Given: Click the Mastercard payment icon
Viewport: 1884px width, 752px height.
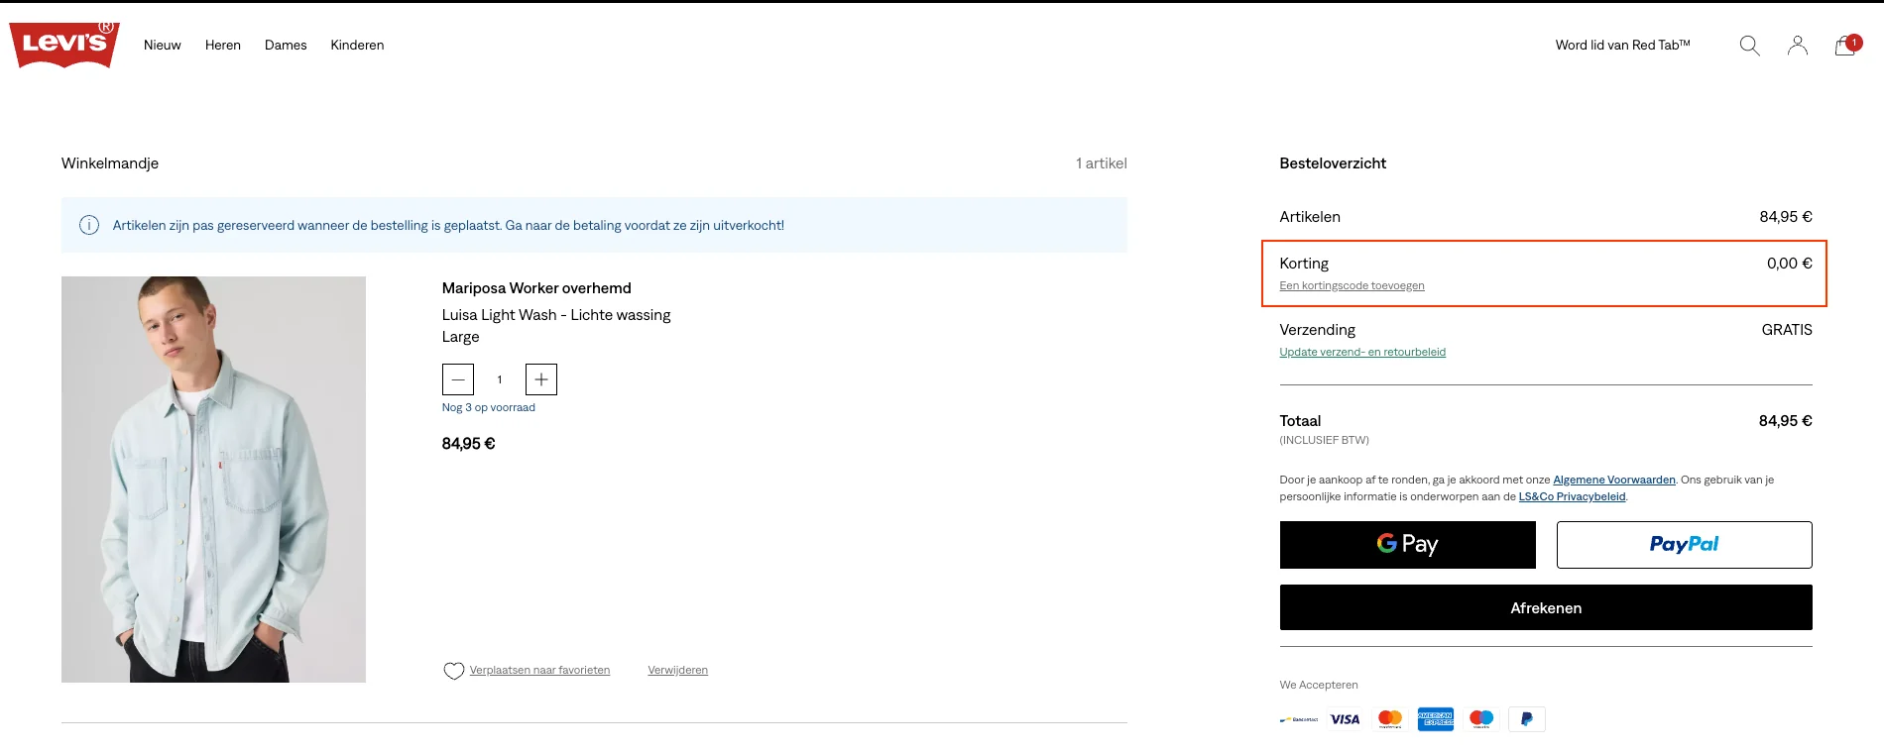Looking at the screenshot, I should (1390, 719).
